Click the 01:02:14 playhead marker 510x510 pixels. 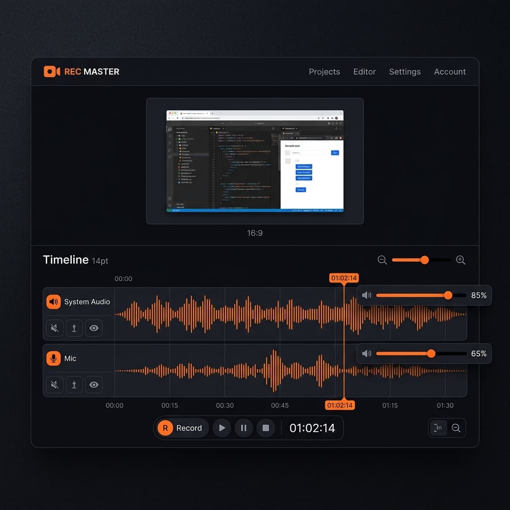[x=343, y=278]
